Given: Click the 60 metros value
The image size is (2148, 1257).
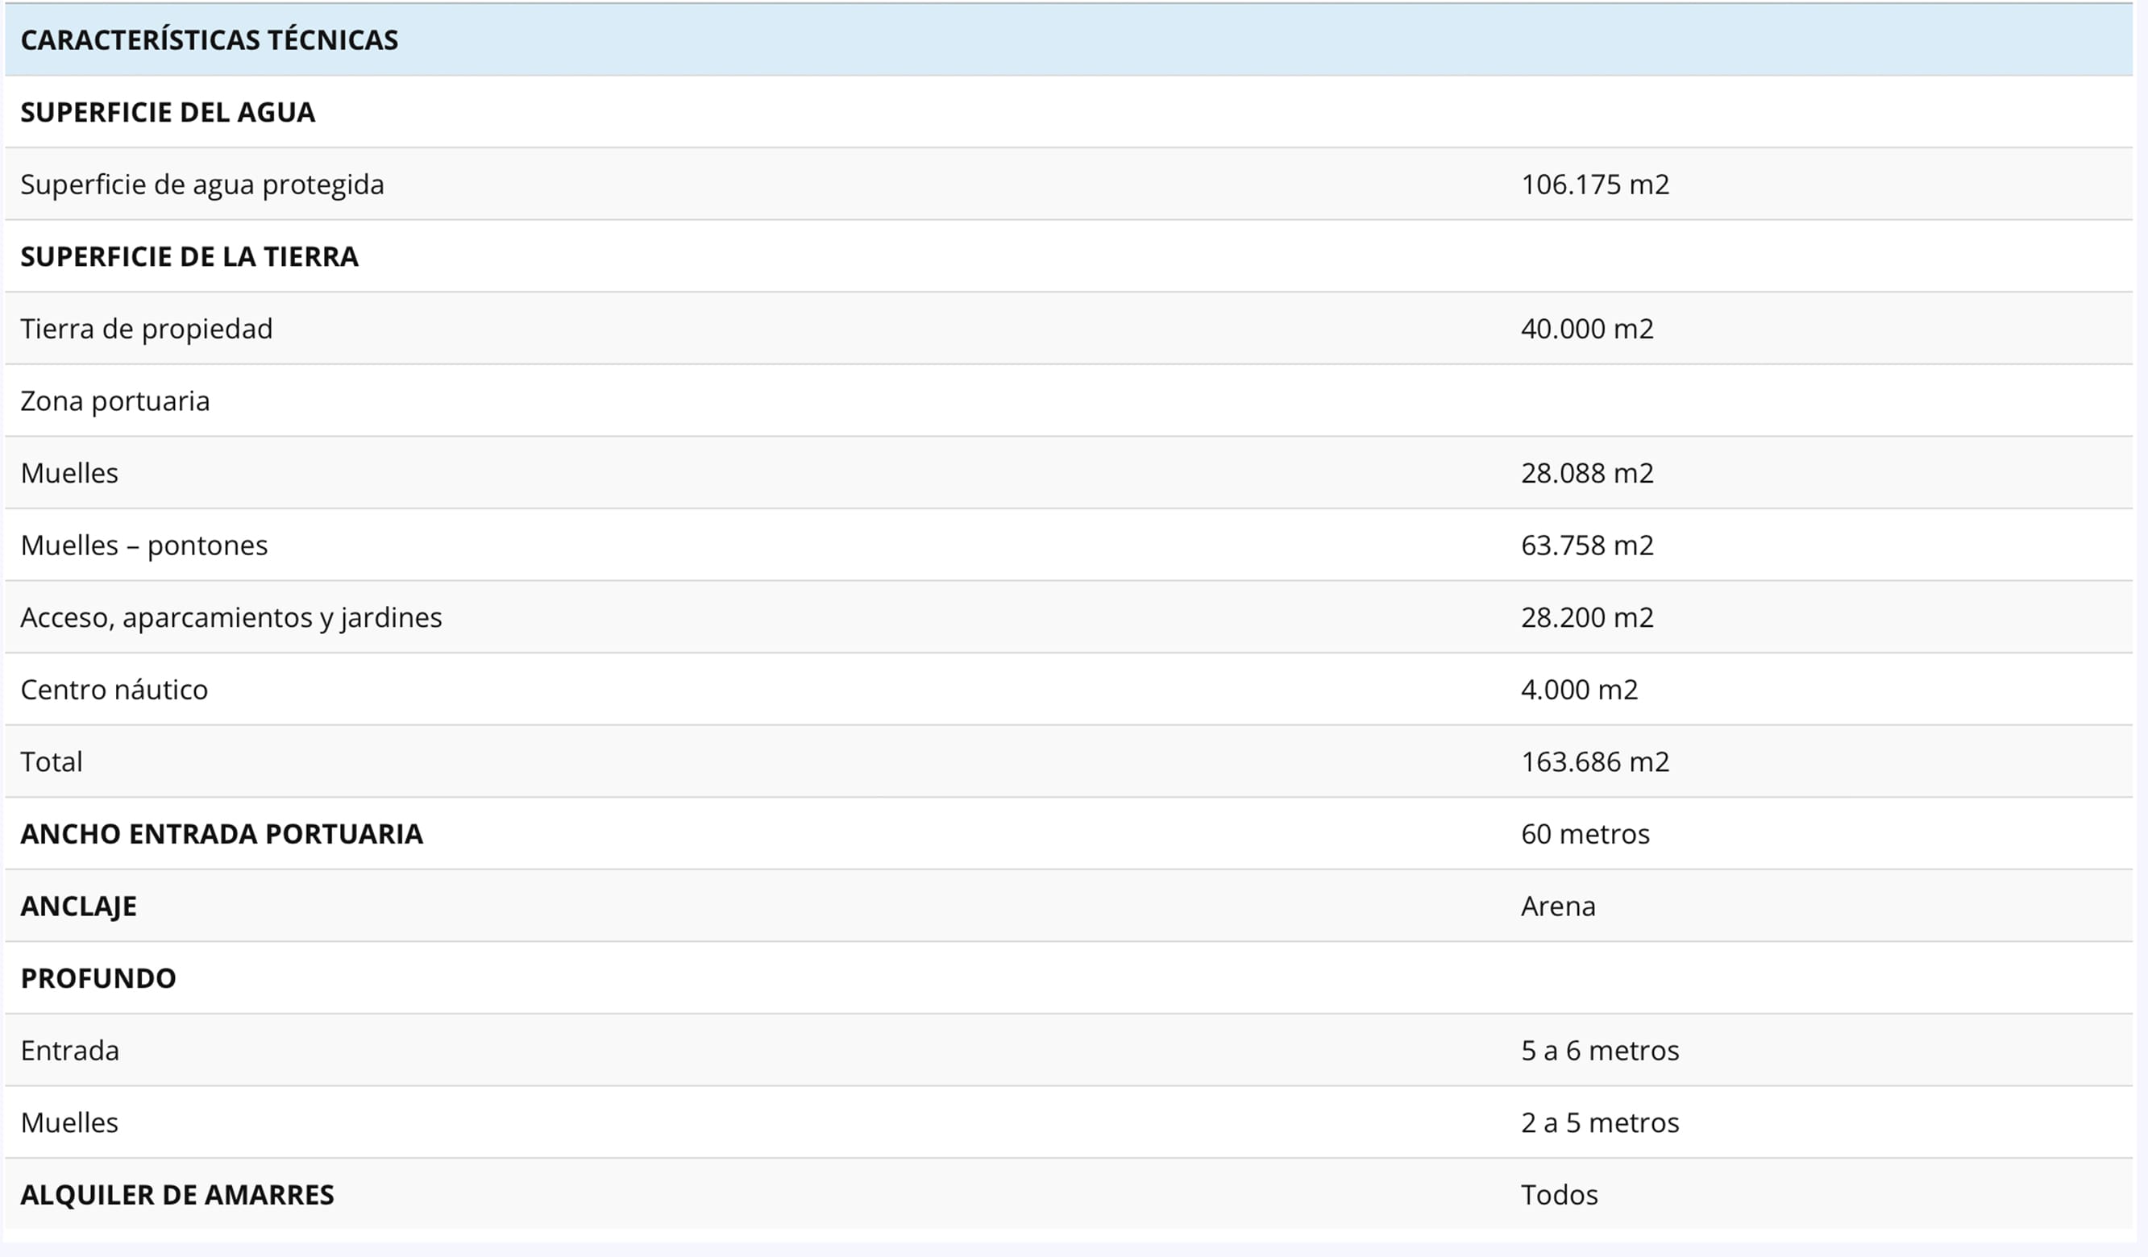Looking at the screenshot, I should [x=1585, y=834].
